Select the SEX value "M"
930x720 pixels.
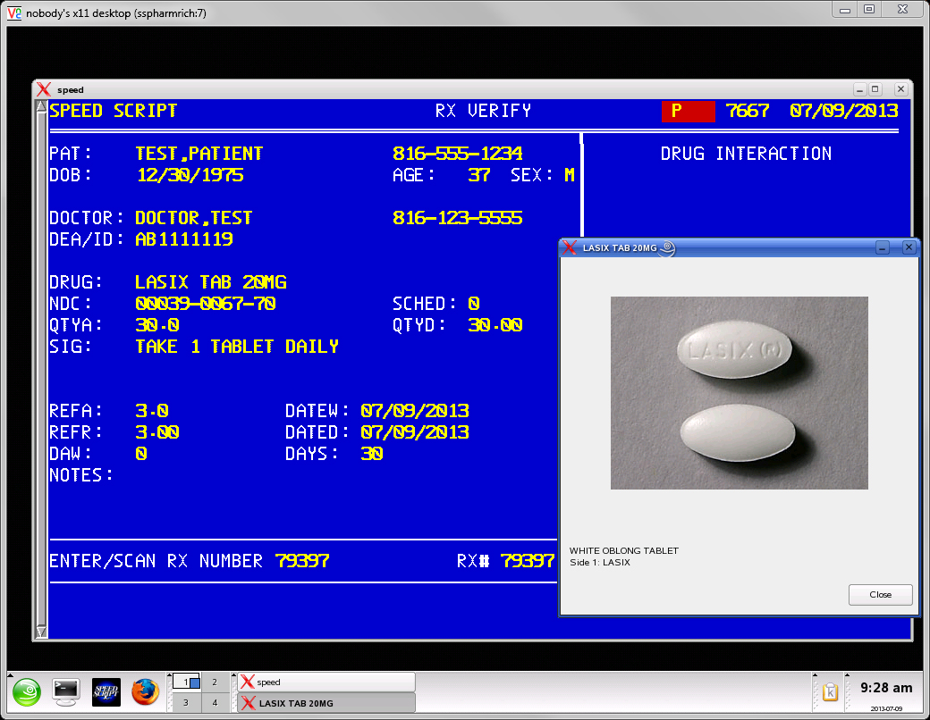coord(570,175)
